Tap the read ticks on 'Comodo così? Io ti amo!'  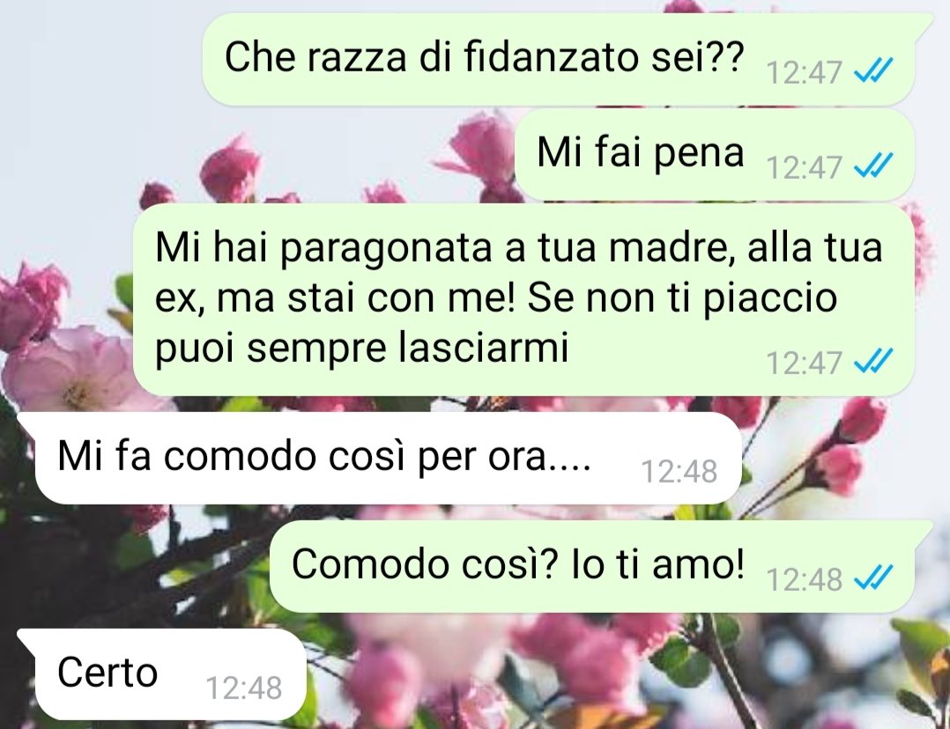[873, 578]
